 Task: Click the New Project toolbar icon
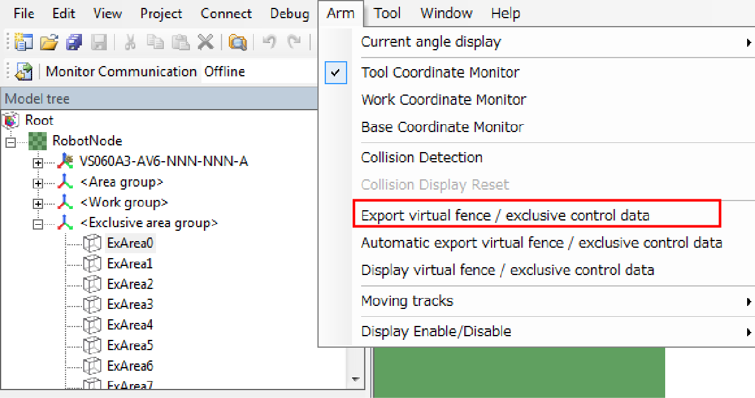[x=24, y=42]
